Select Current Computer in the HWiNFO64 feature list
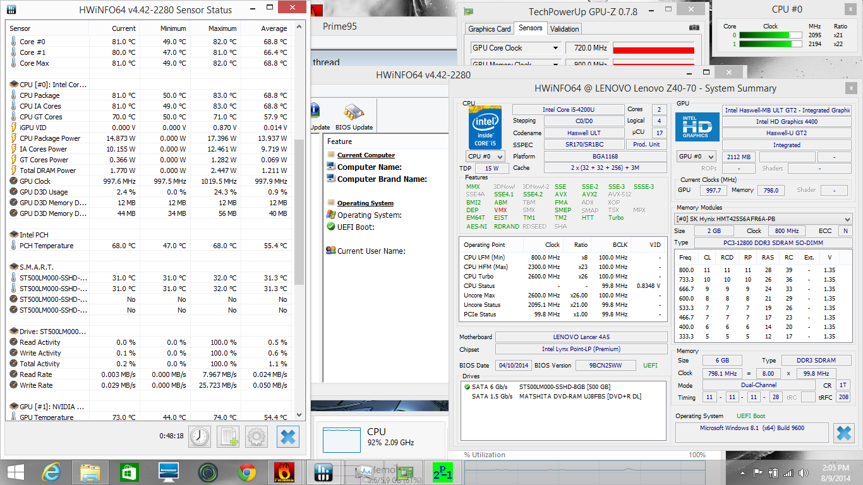This screenshot has height=485, width=863. tap(366, 155)
